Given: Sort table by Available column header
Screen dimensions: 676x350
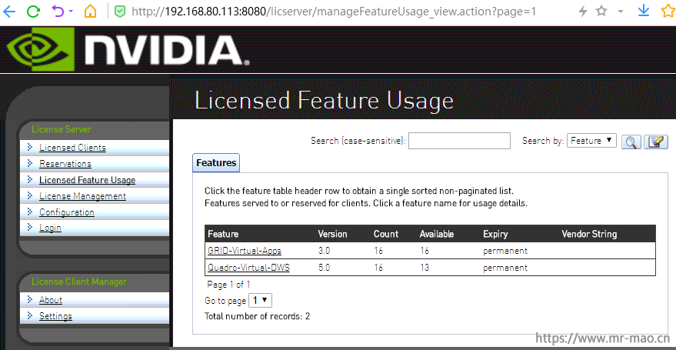Looking at the screenshot, I should click(437, 234).
